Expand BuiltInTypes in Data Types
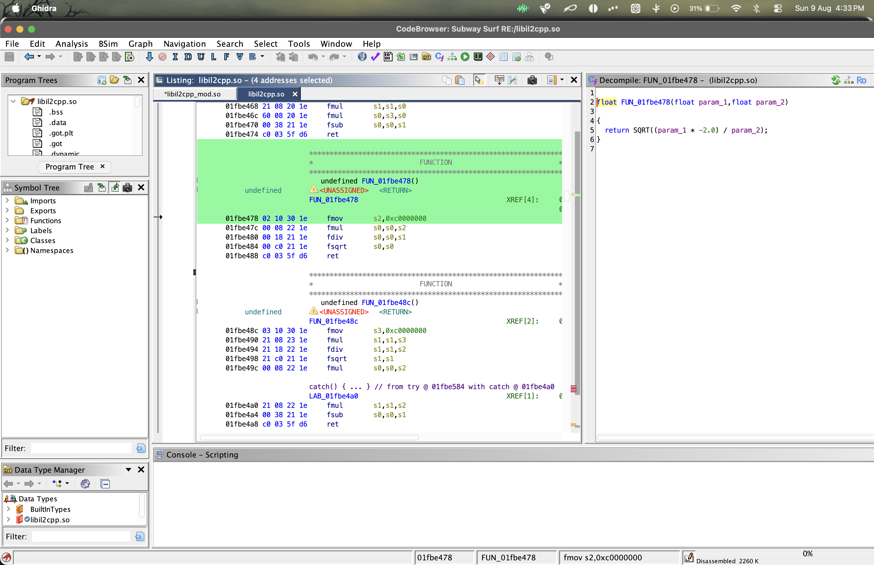The width and height of the screenshot is (874, 565). [8, 509]
